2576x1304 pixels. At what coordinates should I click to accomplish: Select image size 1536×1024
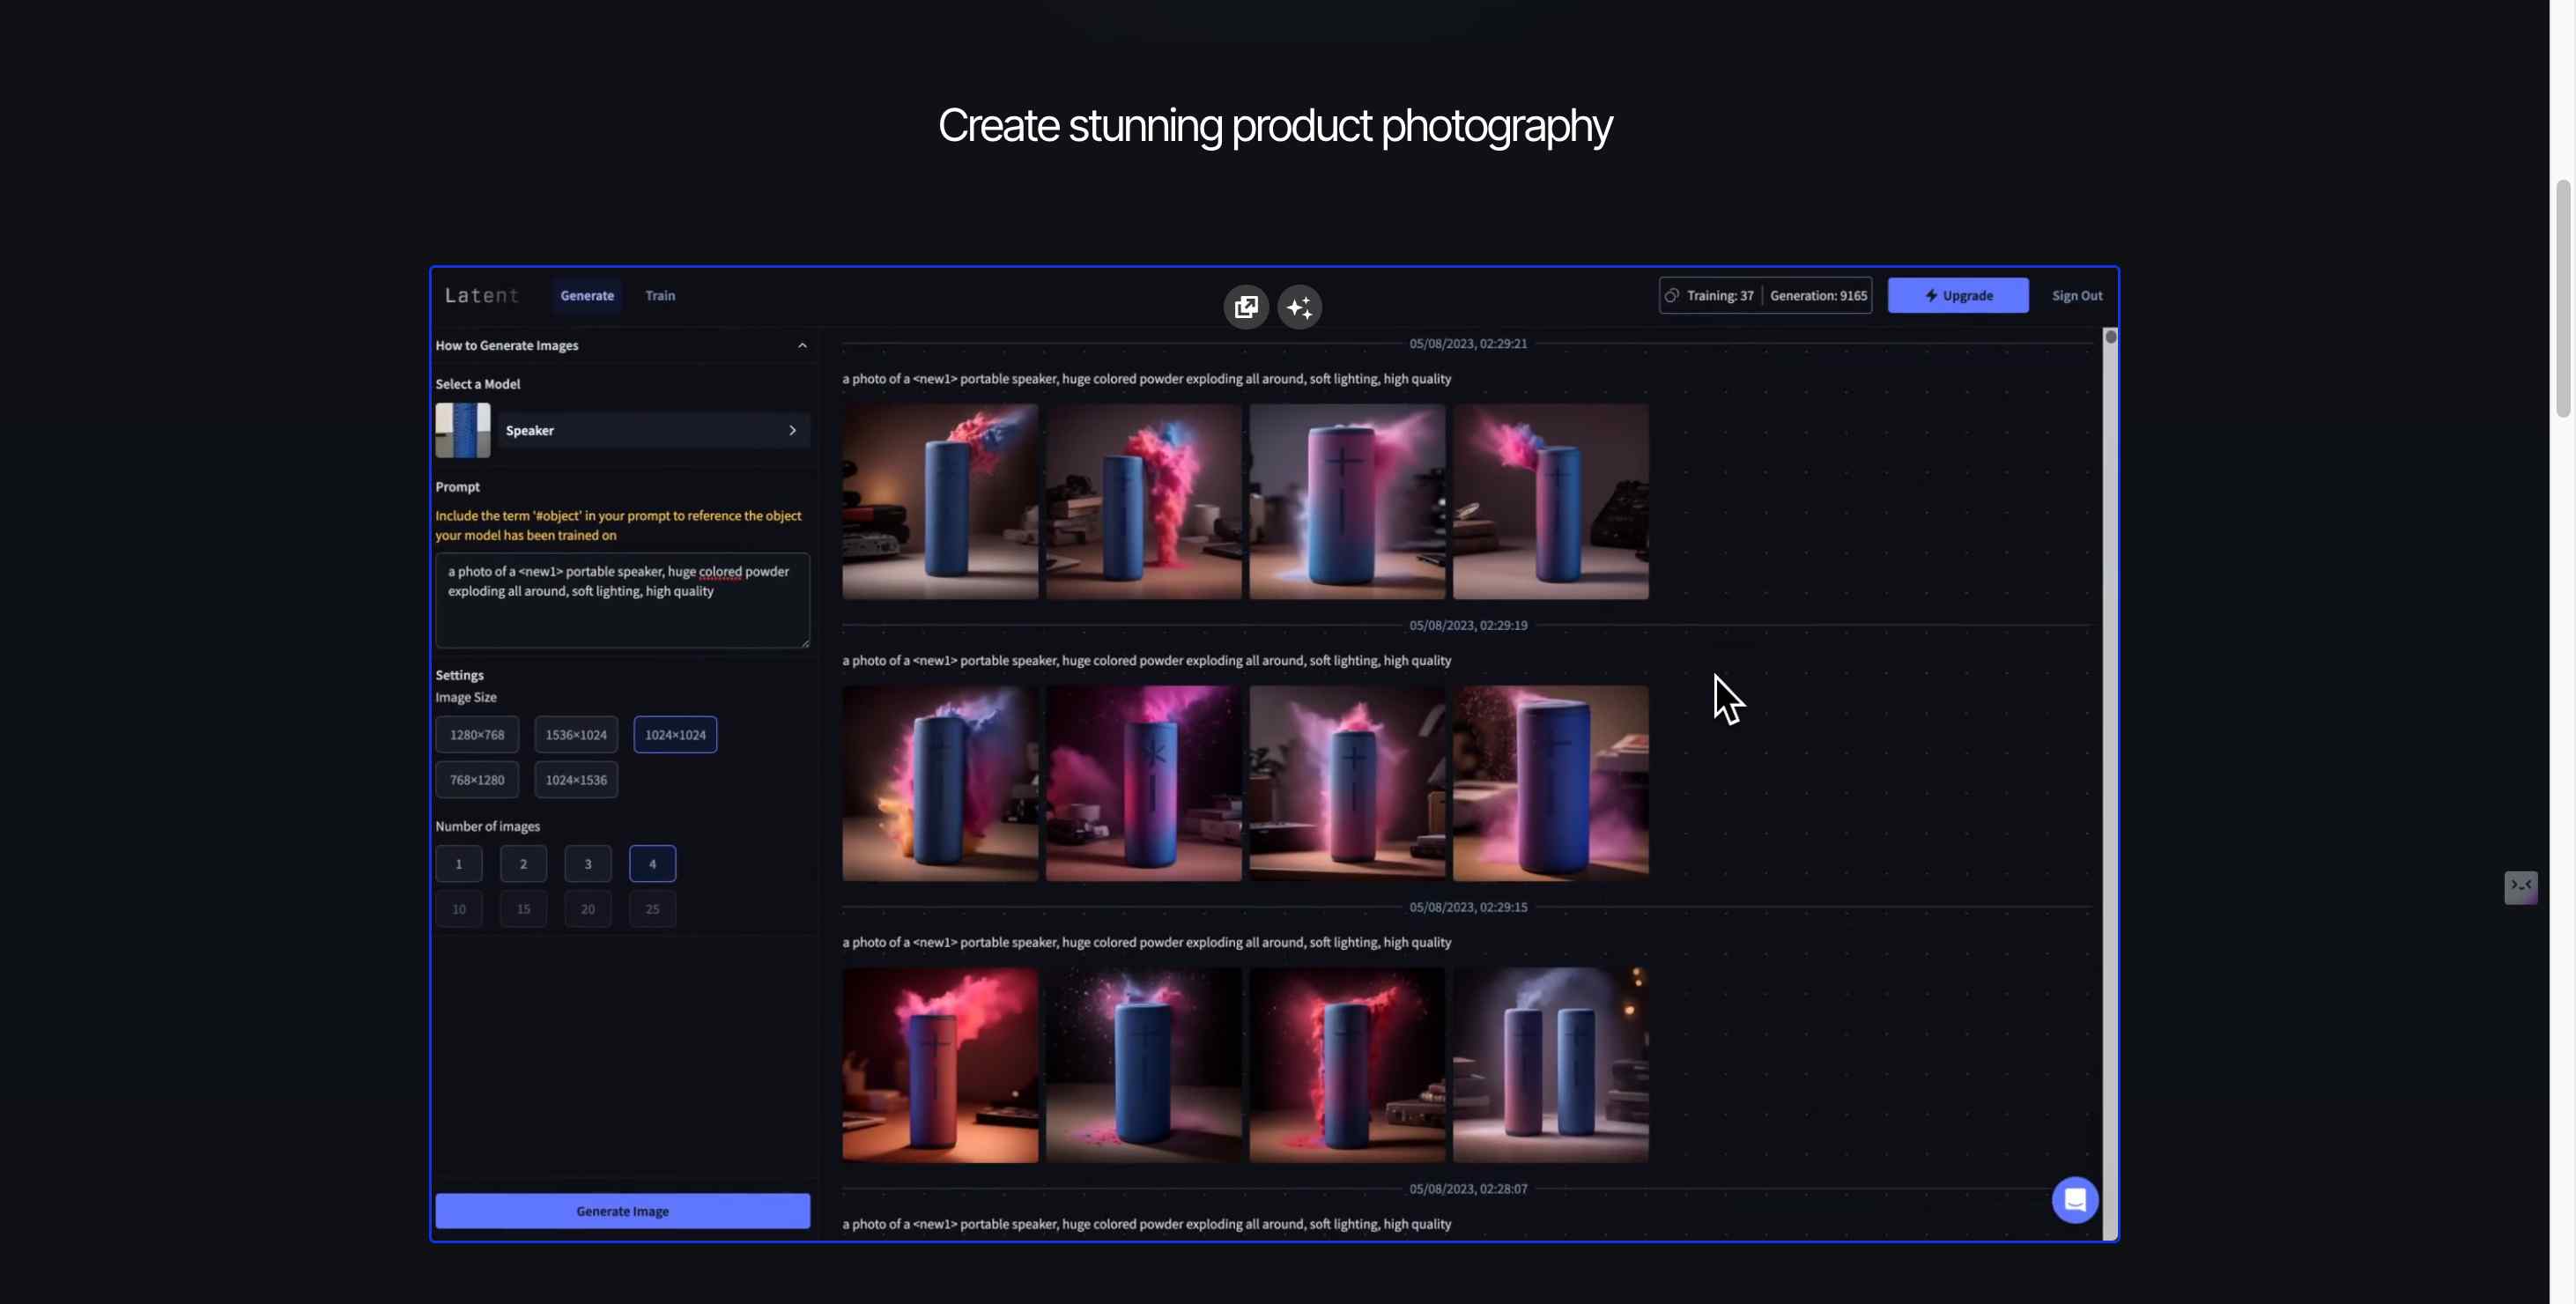576,734
